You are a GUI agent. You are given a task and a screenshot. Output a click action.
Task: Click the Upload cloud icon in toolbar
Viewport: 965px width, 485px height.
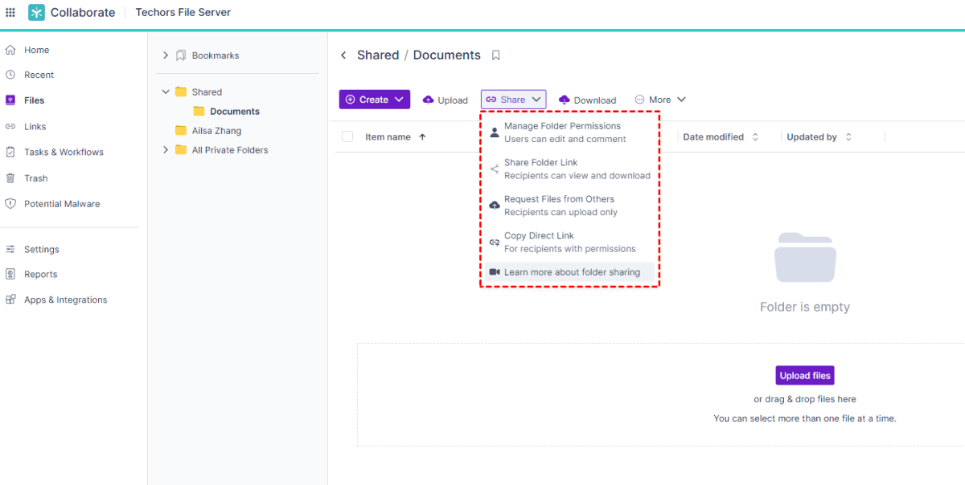coord(429,100)
